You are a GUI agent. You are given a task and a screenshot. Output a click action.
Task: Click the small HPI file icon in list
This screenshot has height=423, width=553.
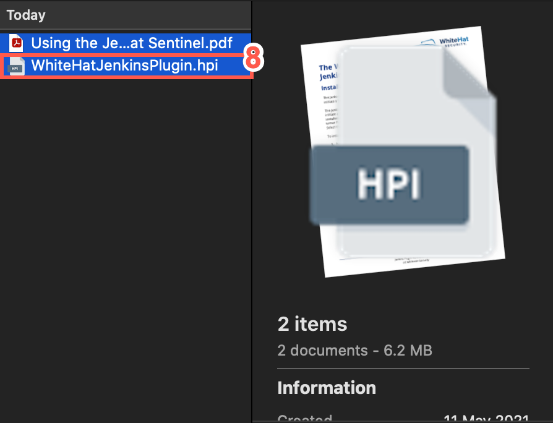[x=17, y=66]
